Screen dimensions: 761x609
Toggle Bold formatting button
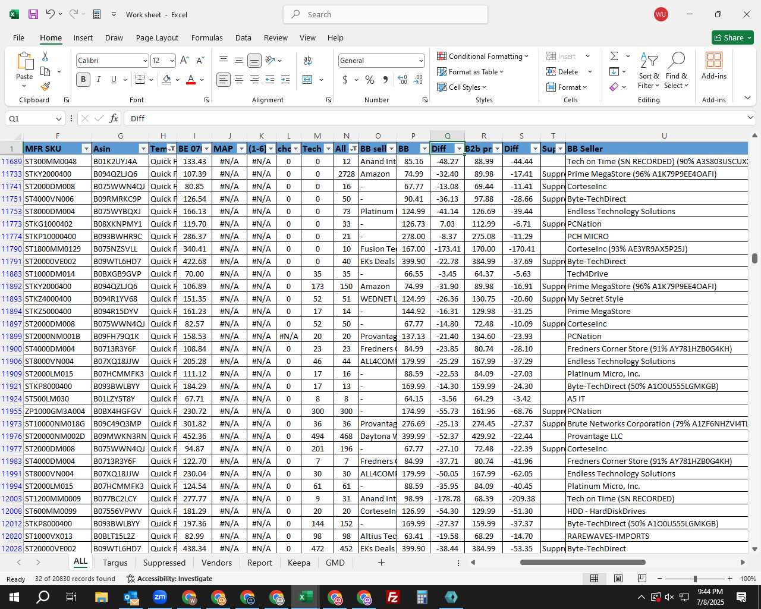83,80
